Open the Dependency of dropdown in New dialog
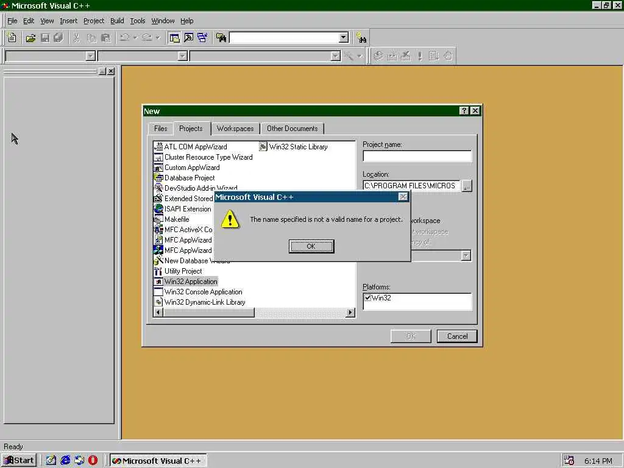This screenshot has width=624, height=468. pos(466,255)
